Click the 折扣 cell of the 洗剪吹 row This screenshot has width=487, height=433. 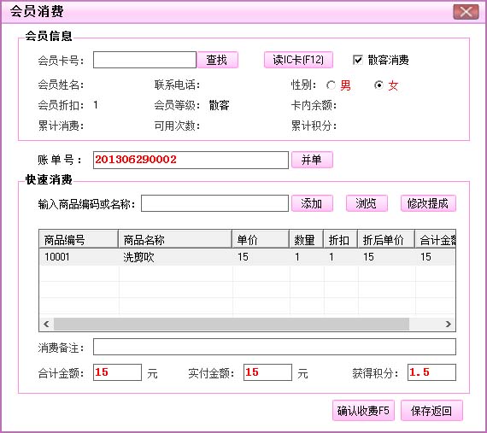click(x=341, y=257)
